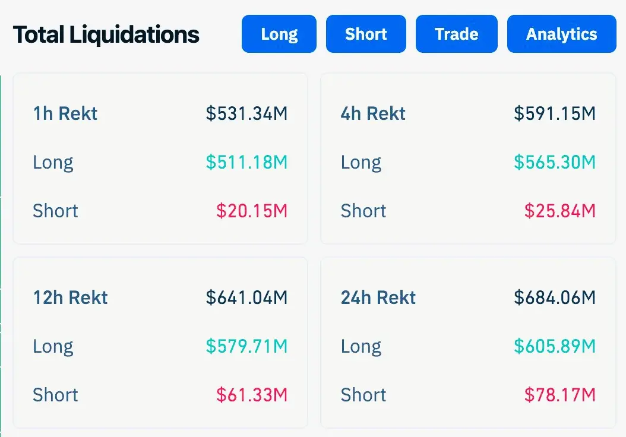This screenshot has height=437, width=626.
Task: Select 12h short liquidations value $61.33M
Action: [x=251, y=395]
